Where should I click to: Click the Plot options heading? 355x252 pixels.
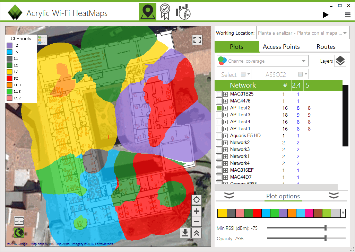(283, 196)
